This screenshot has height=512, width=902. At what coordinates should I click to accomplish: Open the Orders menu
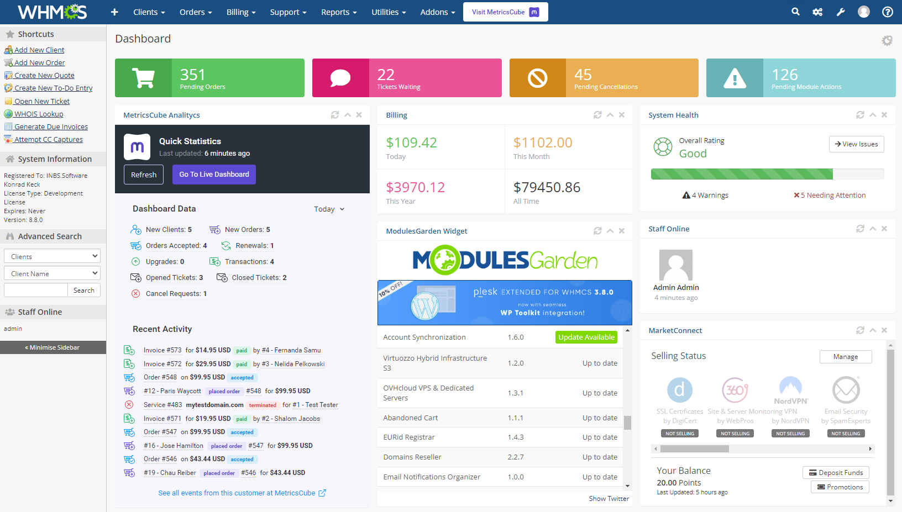tap(196, 12)
